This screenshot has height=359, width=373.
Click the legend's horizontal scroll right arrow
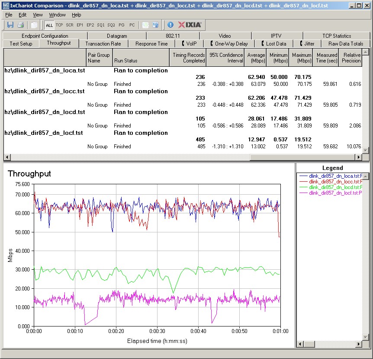click(x=359, y=344)
